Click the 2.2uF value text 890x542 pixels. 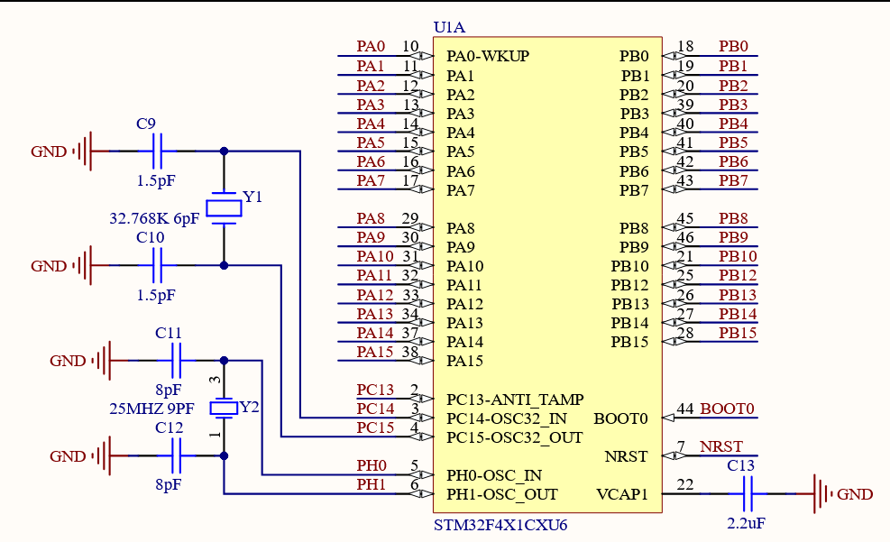(x=747, y=522)
